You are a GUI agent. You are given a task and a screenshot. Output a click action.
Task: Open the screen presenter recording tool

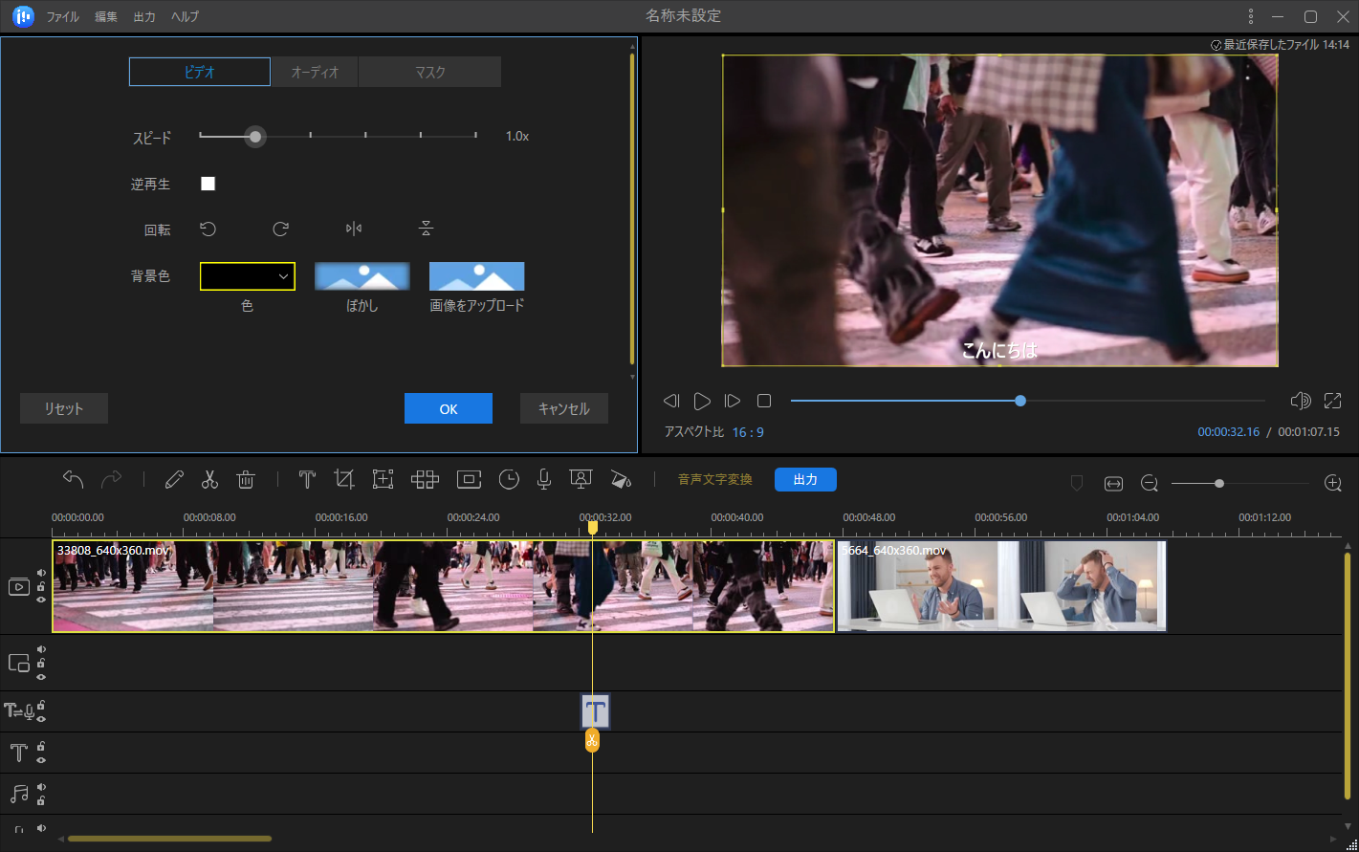(x=580, y=479)
